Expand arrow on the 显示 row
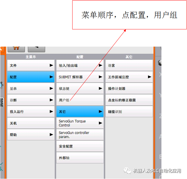The height and width of the screenshot is (179, 187). point(51,88)
